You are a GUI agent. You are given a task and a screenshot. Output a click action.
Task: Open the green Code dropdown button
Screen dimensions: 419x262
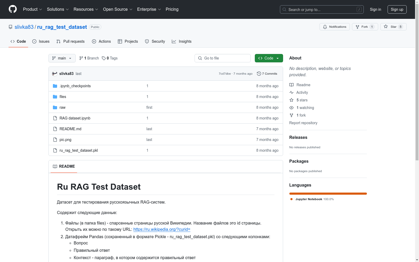click(269, 58)
